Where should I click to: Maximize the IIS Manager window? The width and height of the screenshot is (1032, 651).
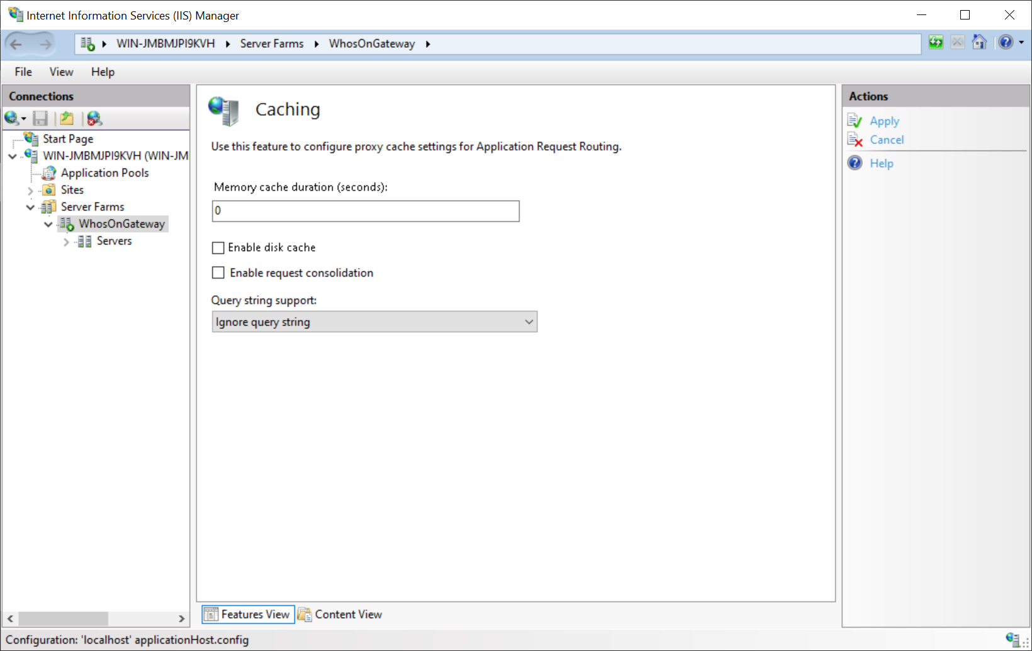965,15
